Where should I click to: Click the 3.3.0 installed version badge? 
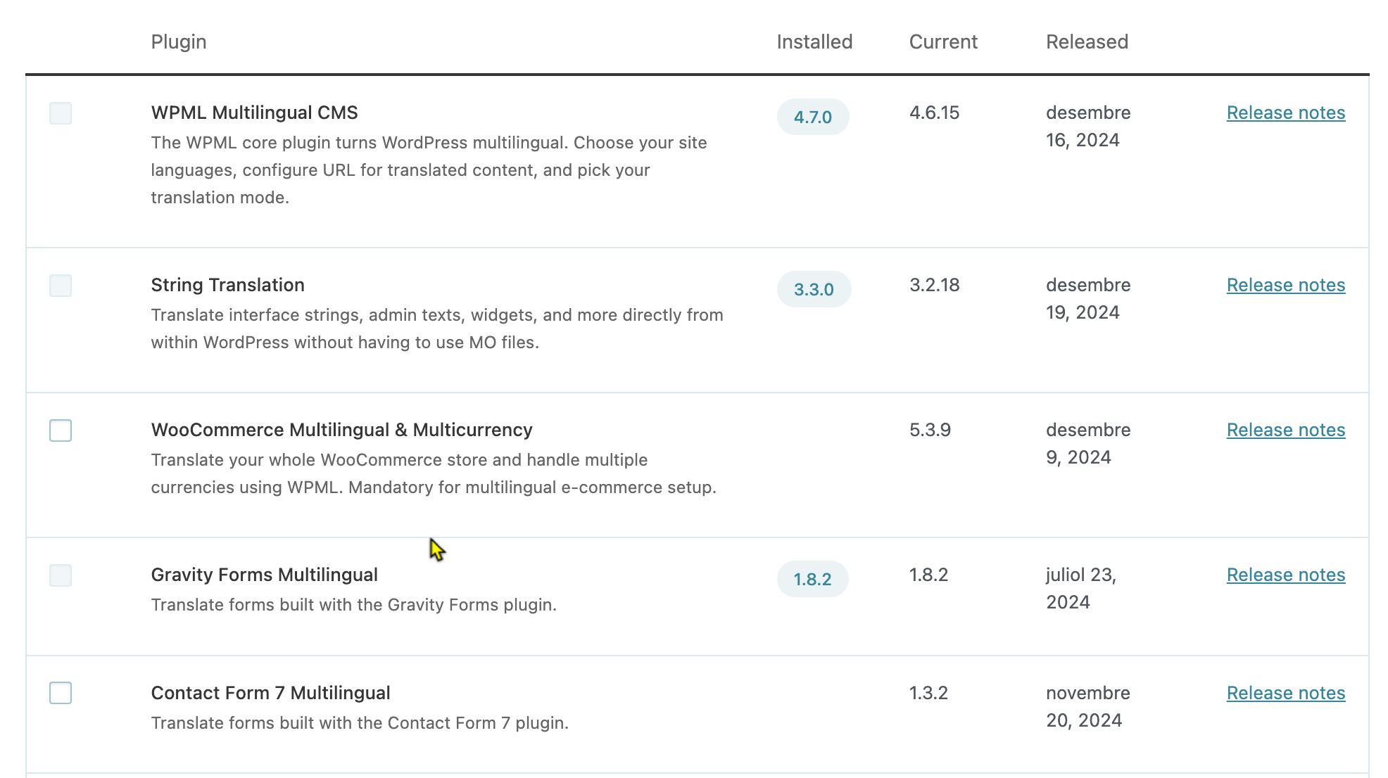pos(814,289)
